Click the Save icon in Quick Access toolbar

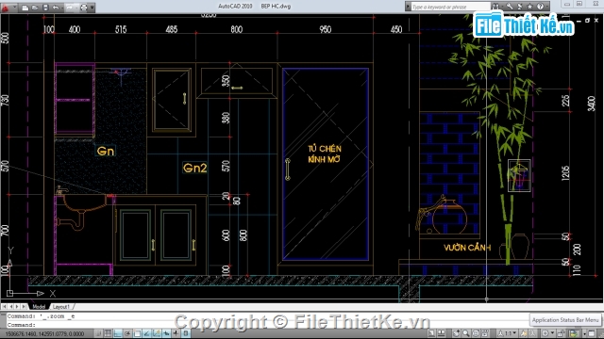point(45,8)
